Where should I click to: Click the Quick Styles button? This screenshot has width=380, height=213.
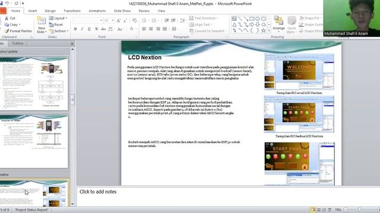[x=292, y=25]
